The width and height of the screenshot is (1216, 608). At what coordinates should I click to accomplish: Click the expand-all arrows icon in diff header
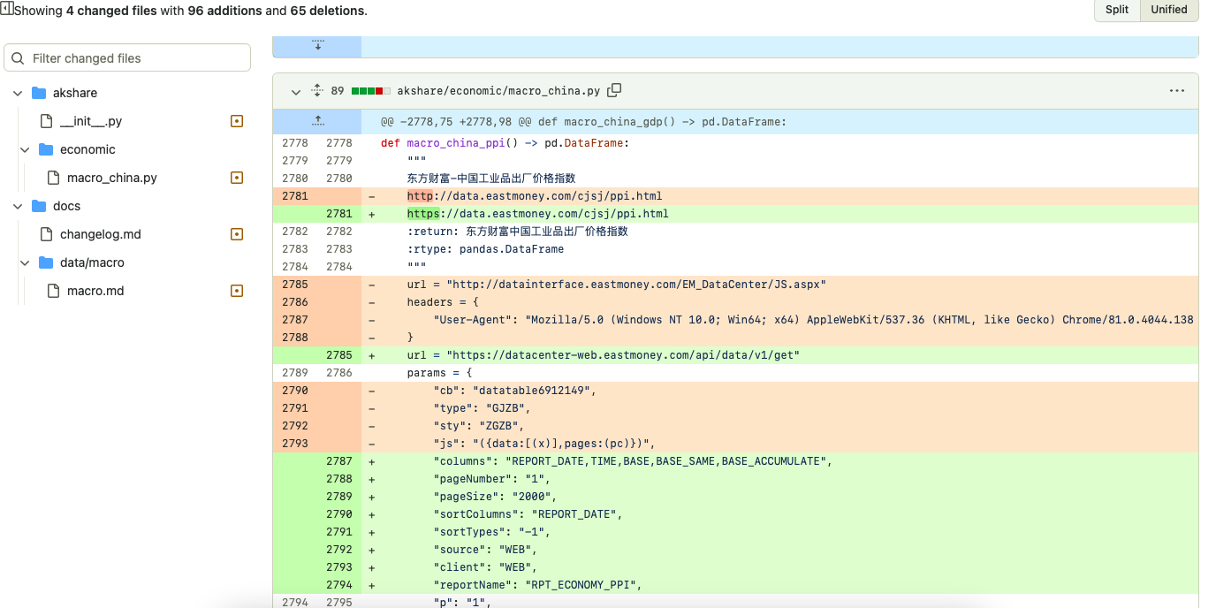click(315, 90)
